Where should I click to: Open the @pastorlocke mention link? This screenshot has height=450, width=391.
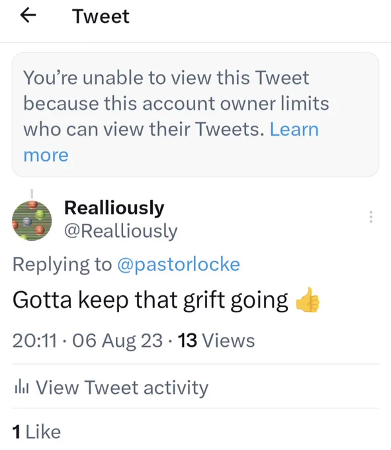[x=179, y=264]
